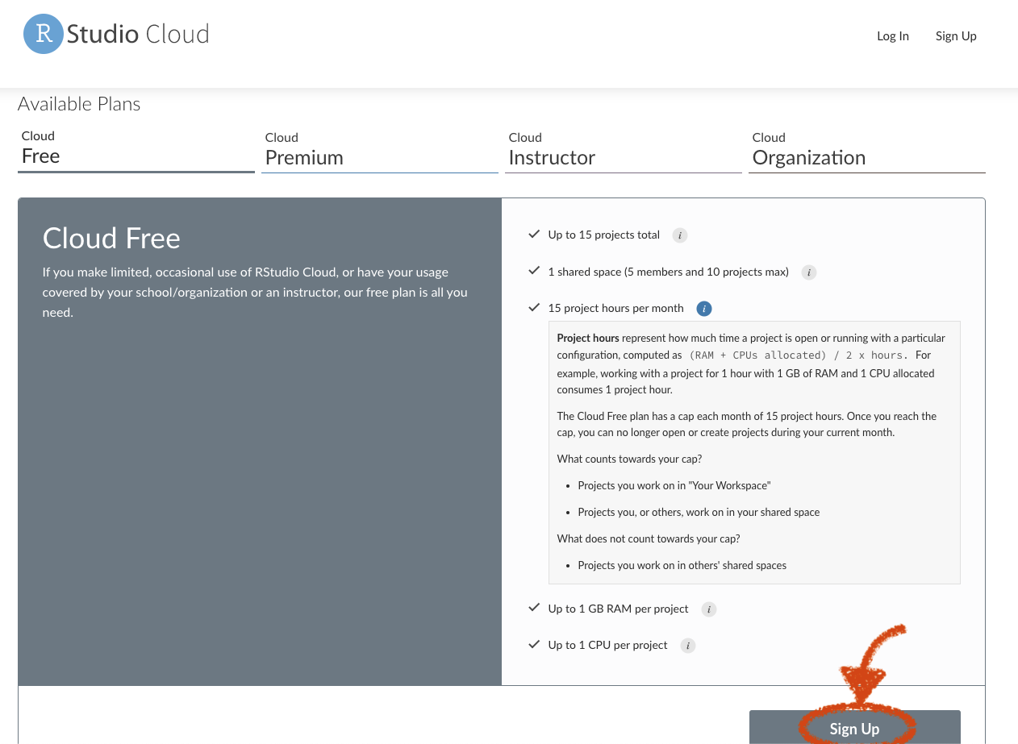Click the bold 'Project hours' term
This screenshot has height=744, width=1018.
[x=588, y=339]
